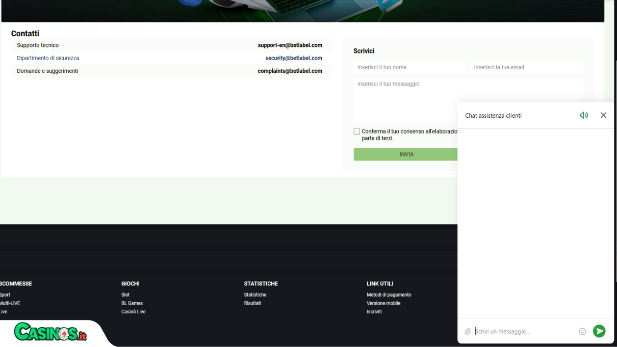The image size is (617, 347).
Task: Tick the consent checkbox for data processing
Action: [x=357, y=131]
